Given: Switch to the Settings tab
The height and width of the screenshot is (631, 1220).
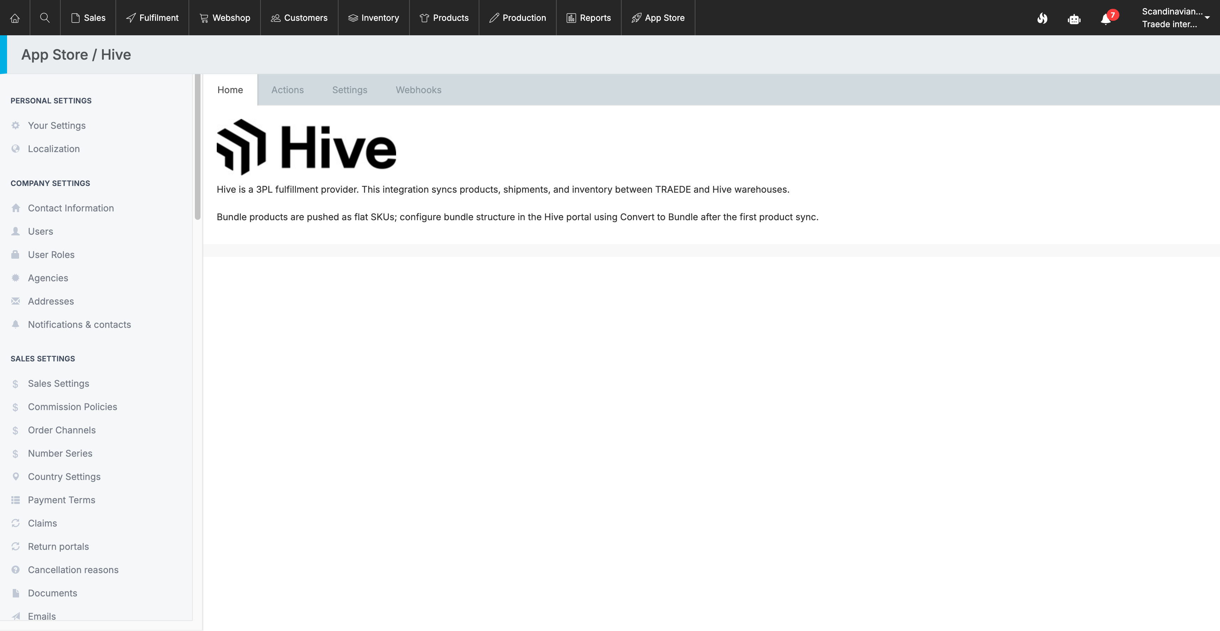Looking at the screenshot, I should (x=349, y=90).
